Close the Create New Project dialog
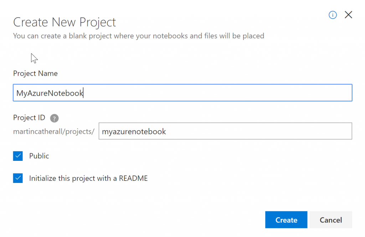The height and width of the screenshot is (237, 365). (348, 15)
